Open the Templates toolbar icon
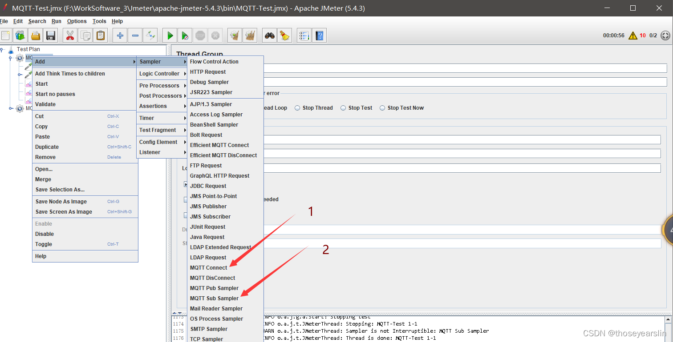 20,36
